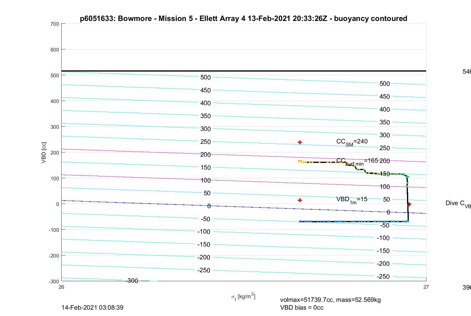Click the y-axis tick label -100

point(53,230)
